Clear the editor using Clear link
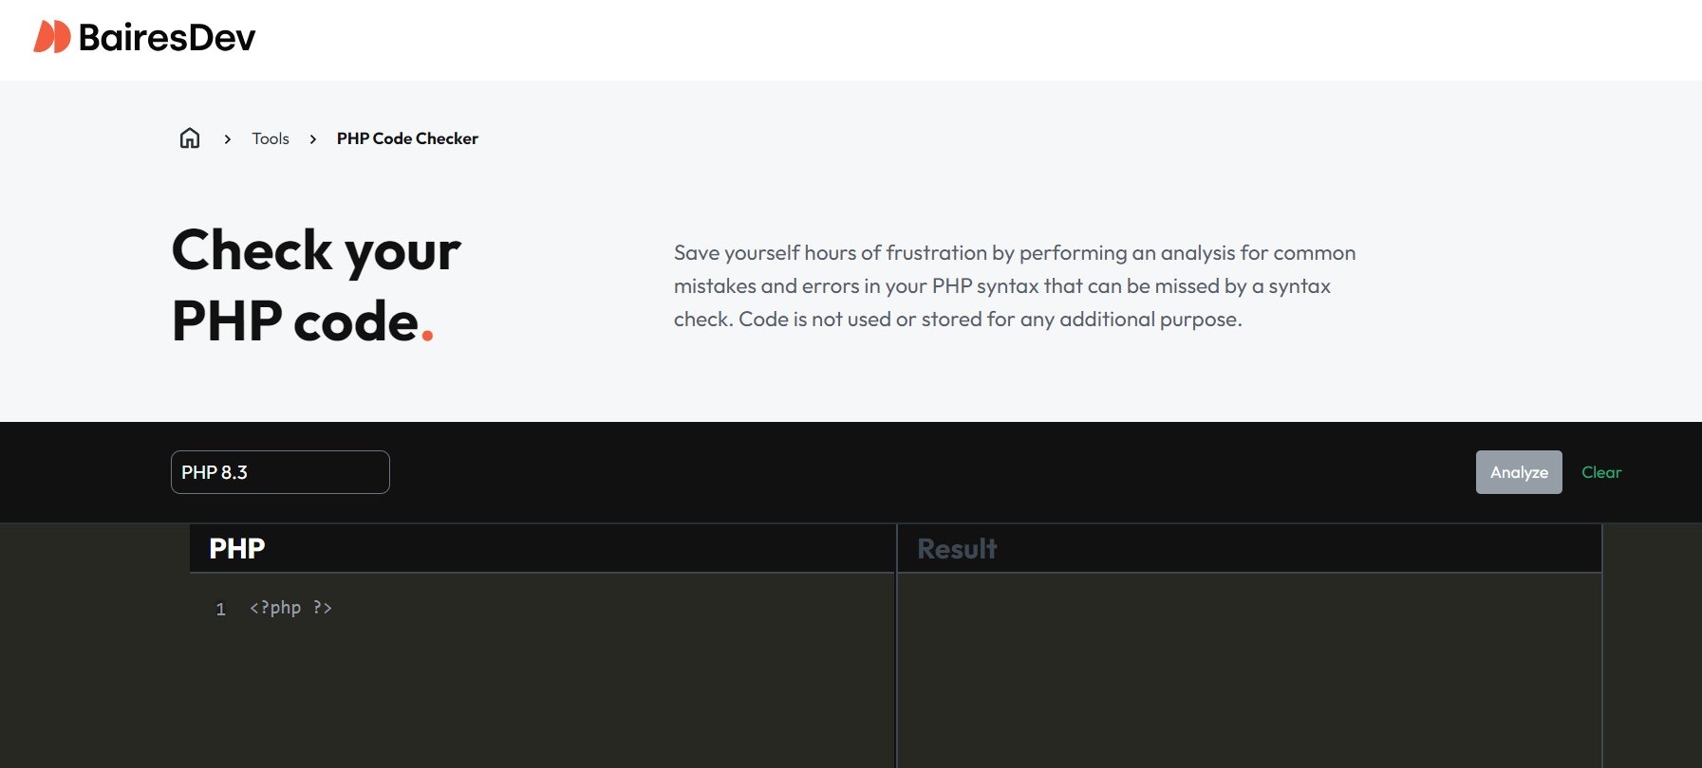This screenshot has height=768, width=1702. pos(1601,472)
